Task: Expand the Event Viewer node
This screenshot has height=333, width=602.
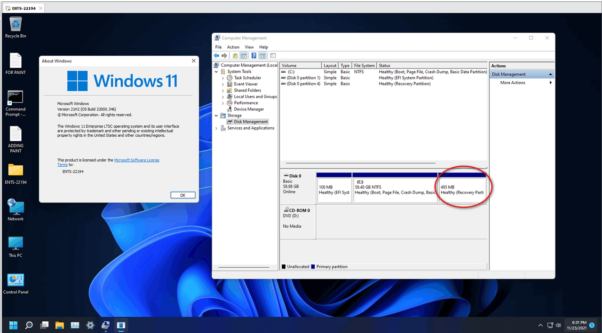Action: point(223,84)
